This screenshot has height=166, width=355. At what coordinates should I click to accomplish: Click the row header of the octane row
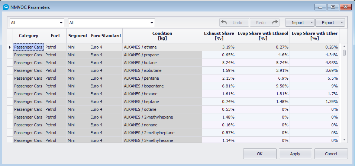point(10,109)
